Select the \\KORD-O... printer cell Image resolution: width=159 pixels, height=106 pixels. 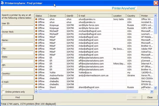coord(147,72)
